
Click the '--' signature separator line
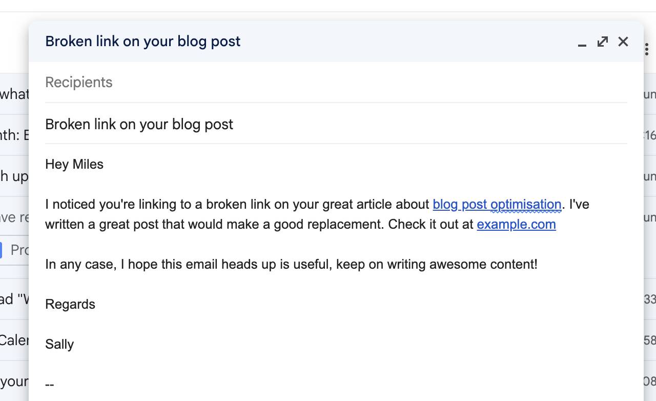50,384
